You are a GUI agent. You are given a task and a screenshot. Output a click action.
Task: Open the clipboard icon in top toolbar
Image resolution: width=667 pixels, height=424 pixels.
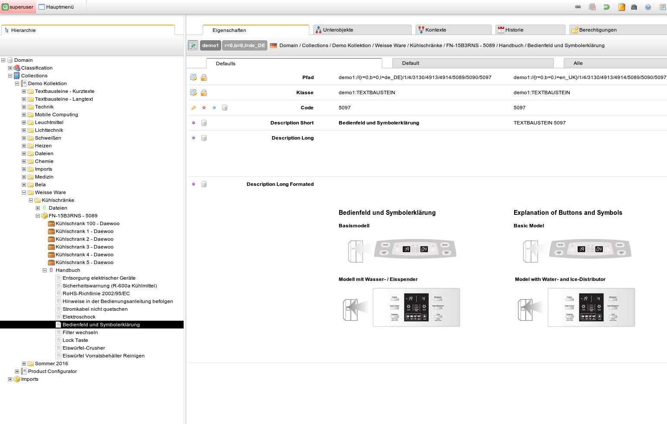pos(621,7)
